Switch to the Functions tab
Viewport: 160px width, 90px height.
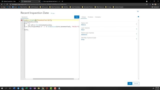coord(90,17)
